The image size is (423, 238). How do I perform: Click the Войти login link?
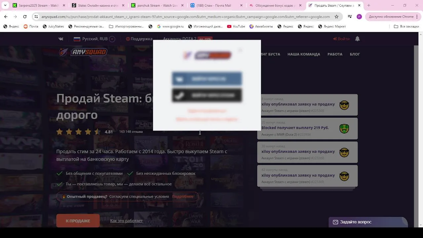341,39
